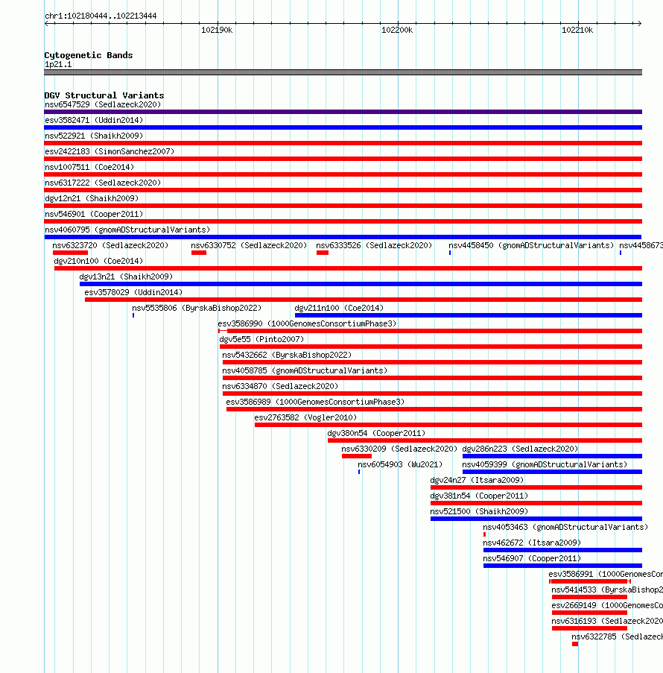Open esv3586989 (1000GenomesConsortiumPhase3) label
The image size is (663, 673).
coord(315,402)
